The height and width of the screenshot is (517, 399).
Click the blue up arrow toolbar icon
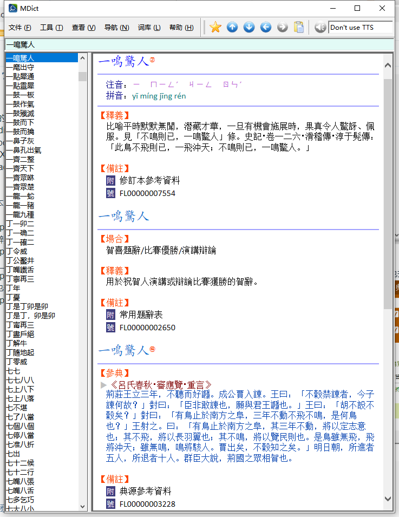[232, 27]
